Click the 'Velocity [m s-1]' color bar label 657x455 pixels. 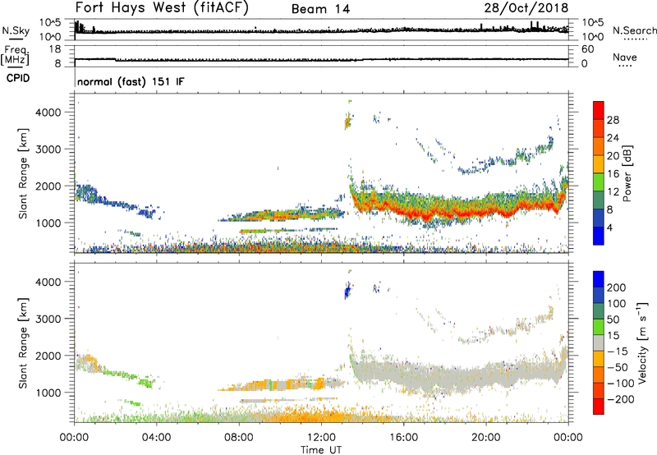642,342
